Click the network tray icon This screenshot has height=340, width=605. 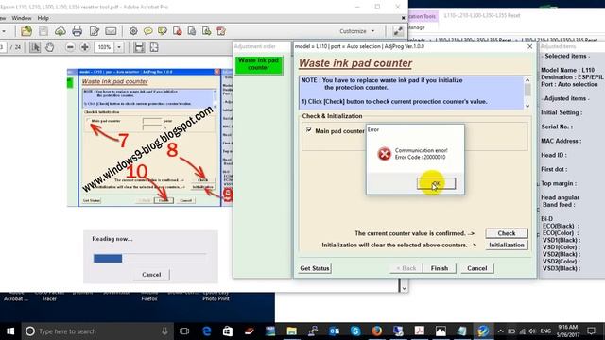tap(522, 331)
